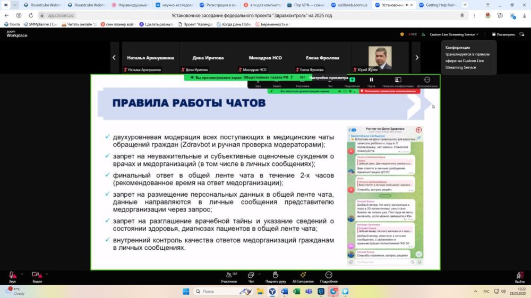
Task: Switch to Getting Help from tab
Action: coord(437,5)
